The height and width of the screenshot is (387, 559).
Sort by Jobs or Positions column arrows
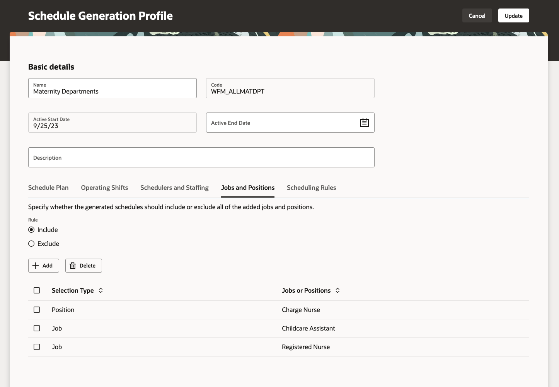pos(337,290)
